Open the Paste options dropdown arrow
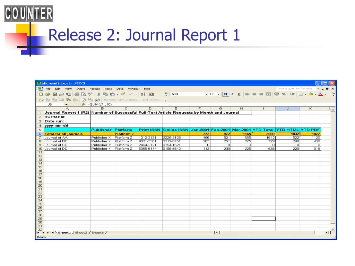The width and height of the screenshot is (355, 266). click(118, 94)
